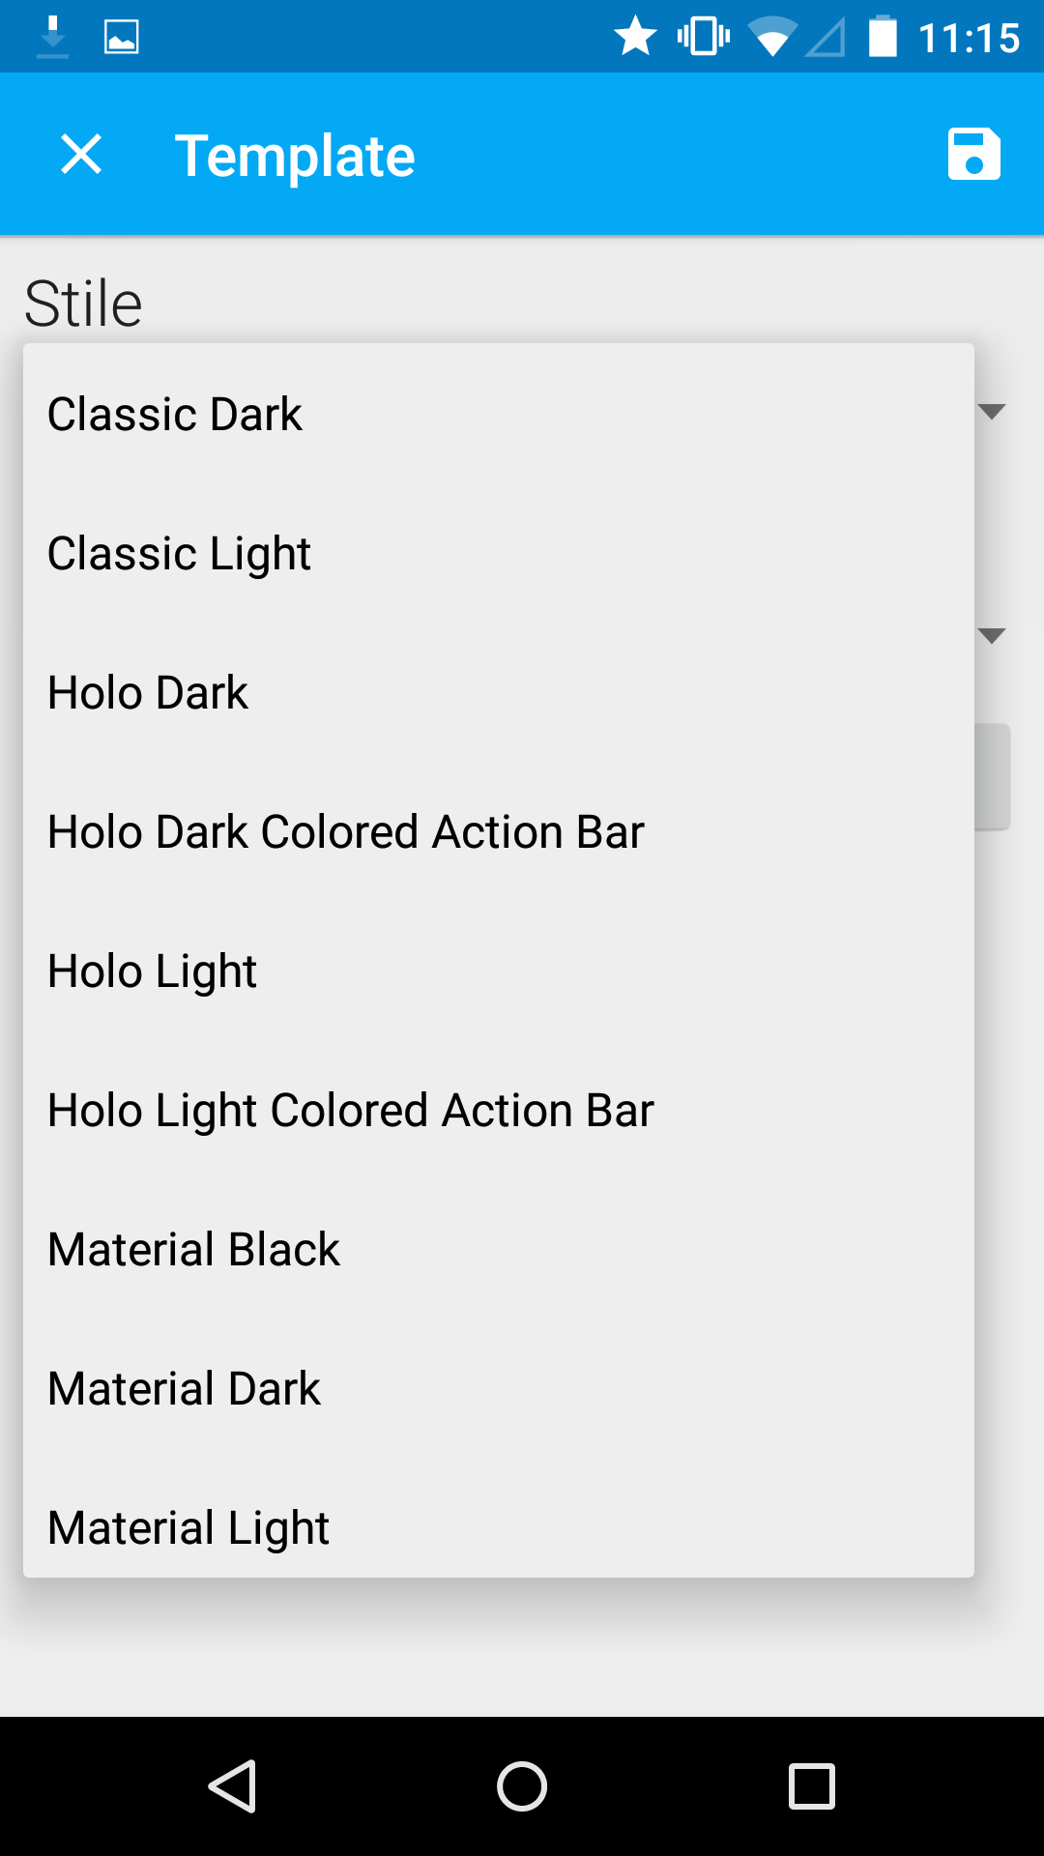Tap the star icon in status bar
Image resolution: width=1044 pixels, height=1856 pixels.
pos(635,37)
